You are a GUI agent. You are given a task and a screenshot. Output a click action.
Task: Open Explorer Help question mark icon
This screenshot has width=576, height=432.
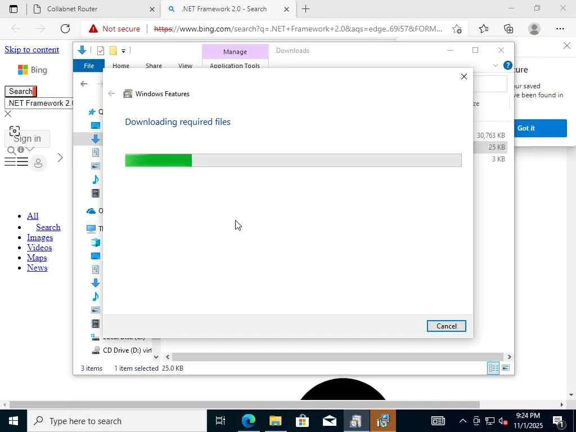point(508,65)
